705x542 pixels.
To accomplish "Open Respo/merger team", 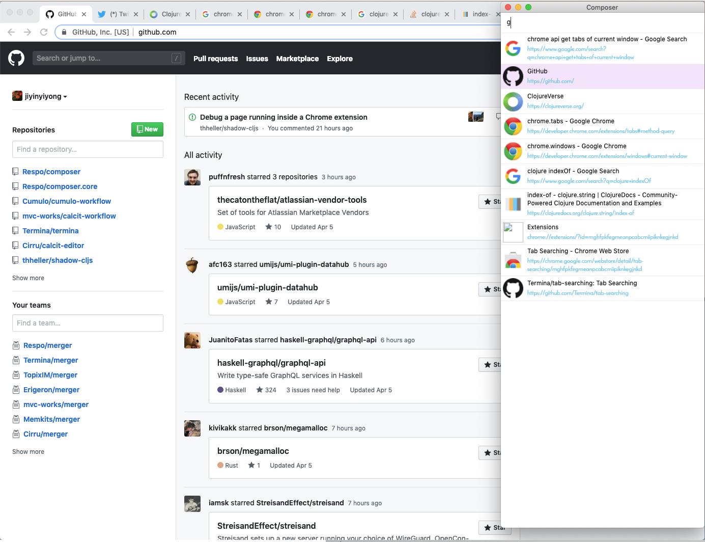I will (x=47, y=345).
